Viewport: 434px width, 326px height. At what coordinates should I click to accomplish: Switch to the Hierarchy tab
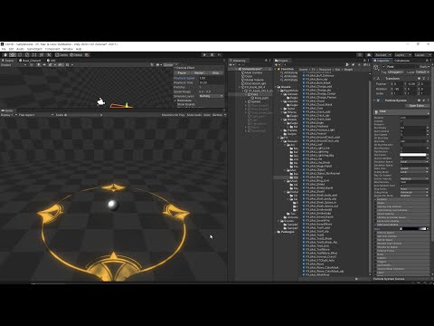(x=240, y=61)
